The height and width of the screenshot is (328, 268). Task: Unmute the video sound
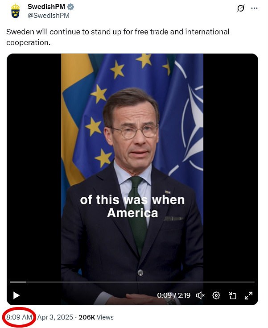[x=200, y=295]
